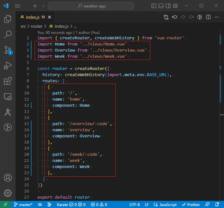Go back with the left arrow
Viewport: 224px width, 208px height.
point(36,6)
